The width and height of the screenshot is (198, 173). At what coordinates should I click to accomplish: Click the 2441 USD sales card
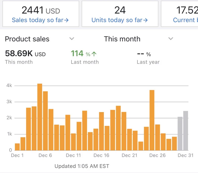(41, 14)
